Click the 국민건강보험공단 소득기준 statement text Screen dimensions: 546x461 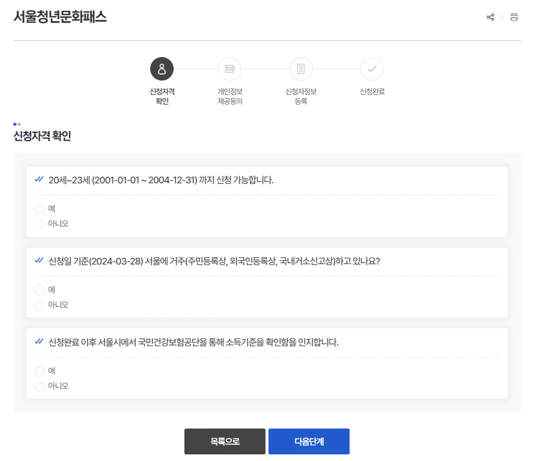193,343
